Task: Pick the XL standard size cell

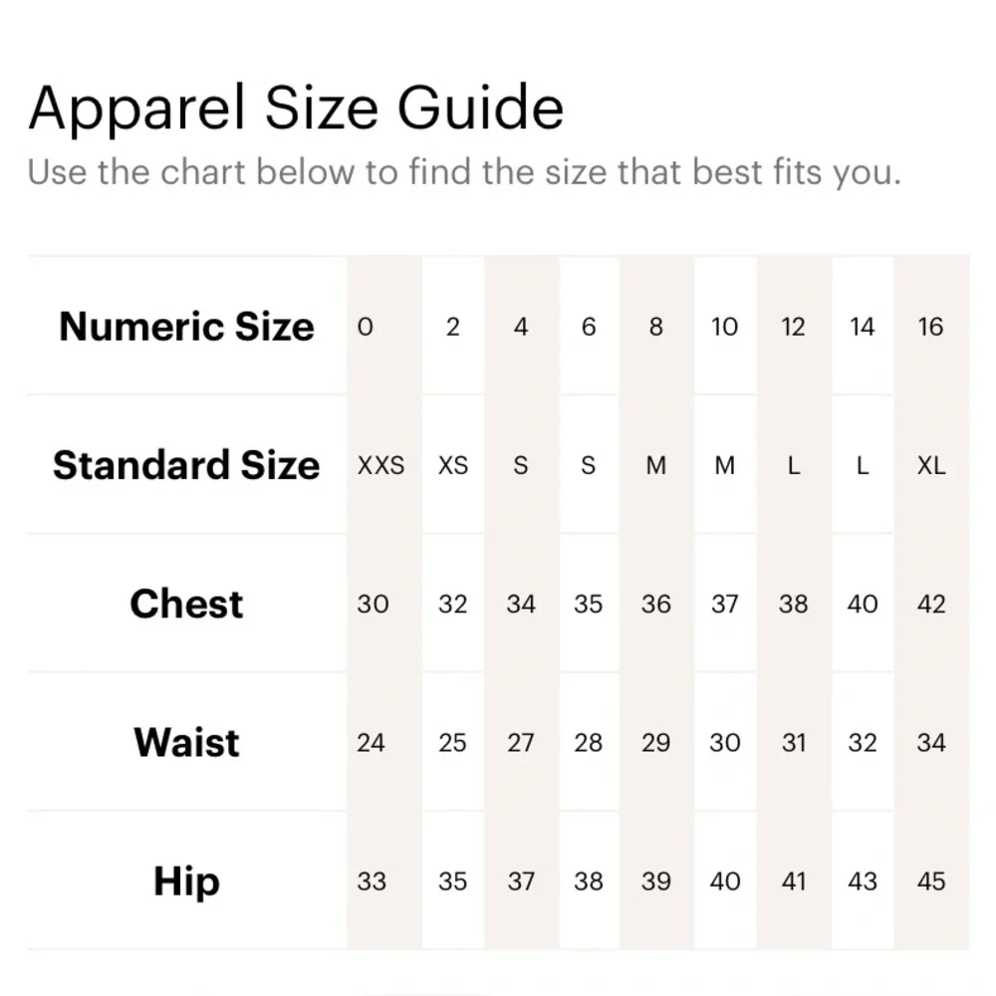Action: pos(931,465)
